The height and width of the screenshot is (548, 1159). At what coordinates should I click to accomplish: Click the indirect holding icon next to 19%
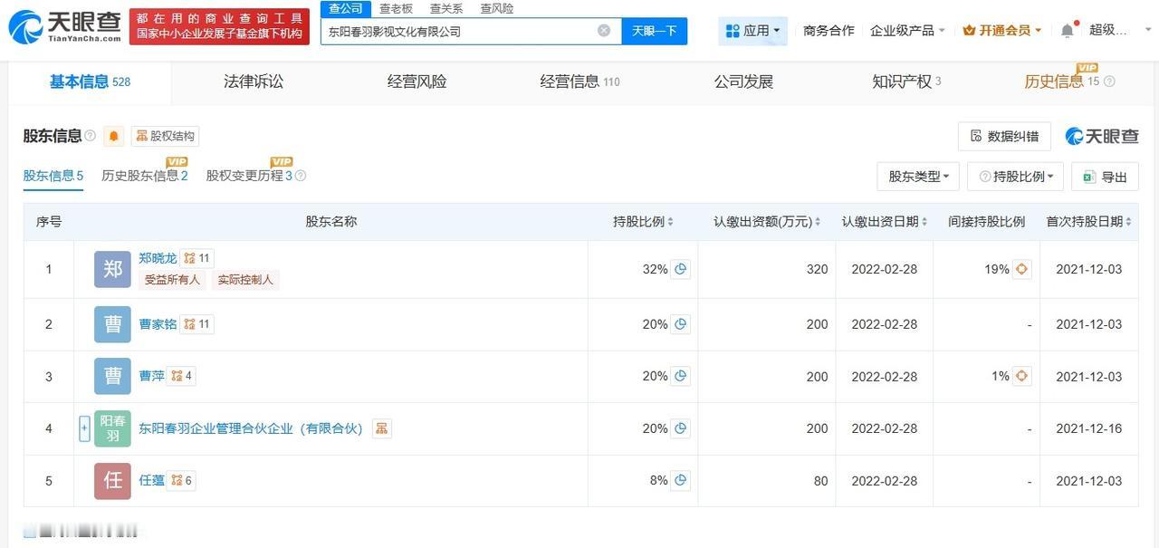(1021, 269)
